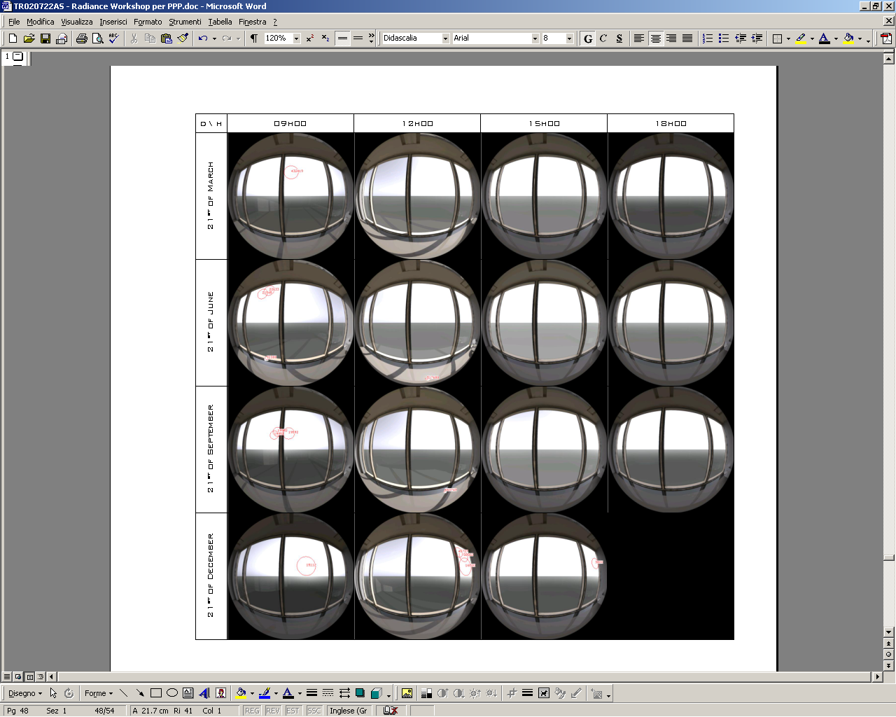Image resolution: width=896 pixels, height=717 pixels.
Task: Click the yellow highlight color button
Action: 801,39
